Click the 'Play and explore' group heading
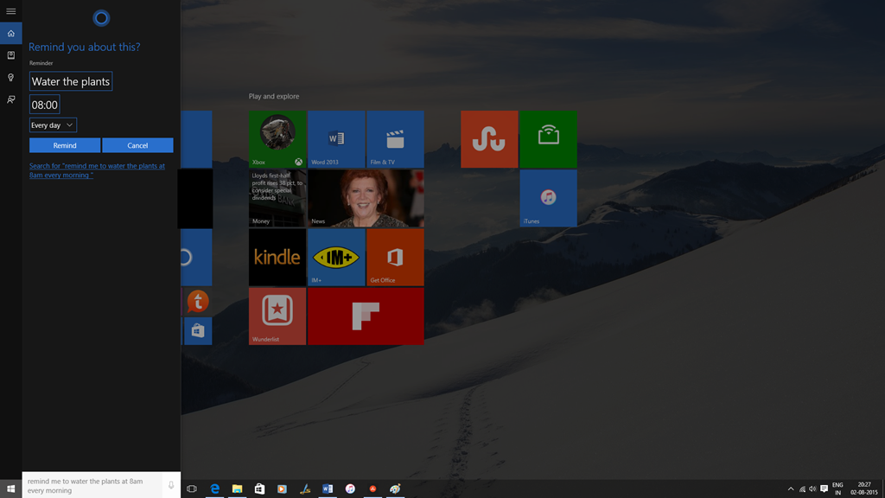Image resolution: width=885 pixels, height=498 pixels. pos(274,96)
